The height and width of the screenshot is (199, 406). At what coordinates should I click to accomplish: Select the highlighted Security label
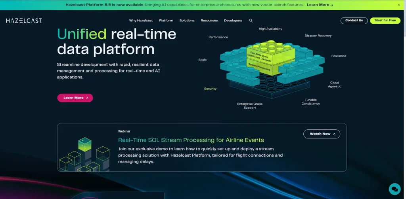pyautogui.click(x=210, y=89)
